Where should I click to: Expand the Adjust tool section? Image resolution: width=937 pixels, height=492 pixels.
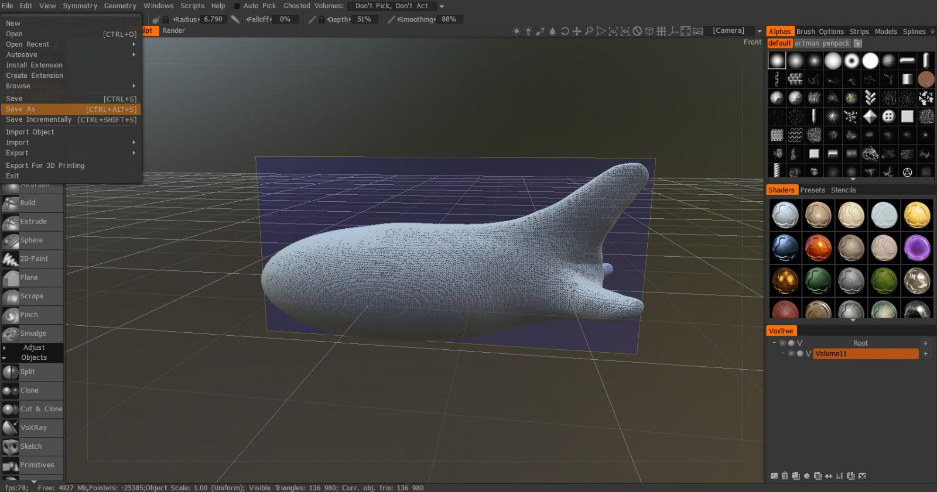(x=4, y=348)
